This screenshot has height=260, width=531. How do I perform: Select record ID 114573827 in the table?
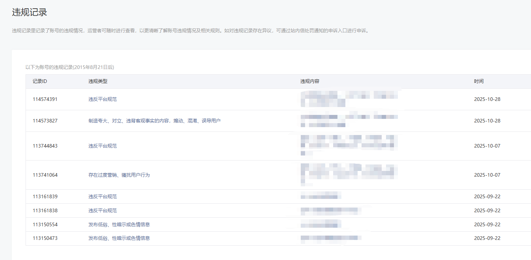point(45,121)
